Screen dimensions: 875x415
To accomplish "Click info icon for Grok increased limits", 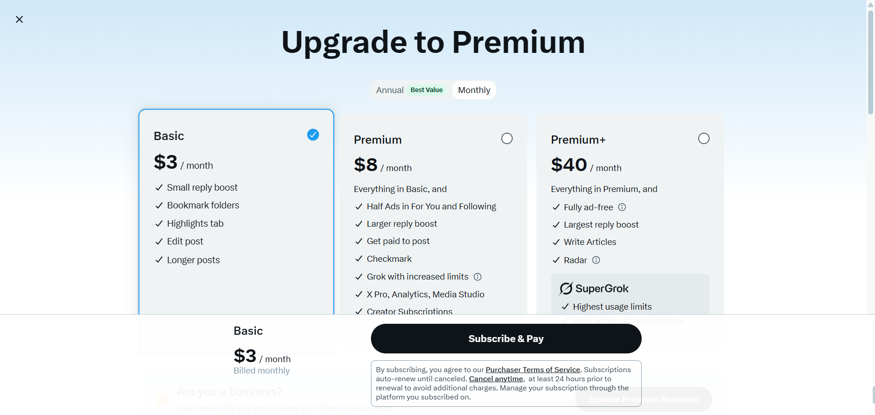I will tap(478, 277).
